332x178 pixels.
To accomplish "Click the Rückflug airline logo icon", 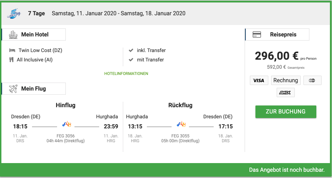I will click(181, 124).
